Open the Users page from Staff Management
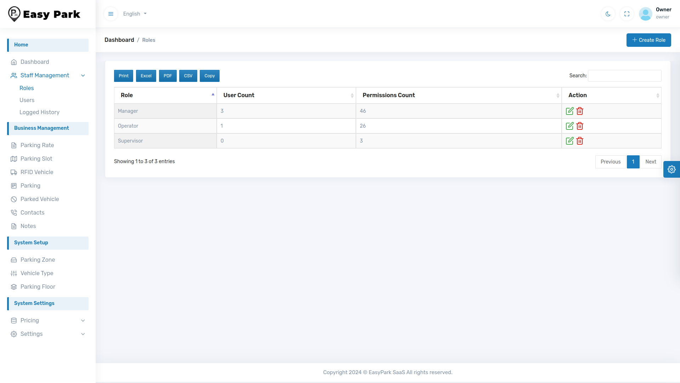Viewport: 680px width, 383px height. [x=27, y=100]
